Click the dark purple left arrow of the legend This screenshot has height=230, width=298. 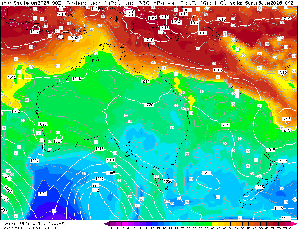pyautogui.click(x=107, y=223)
